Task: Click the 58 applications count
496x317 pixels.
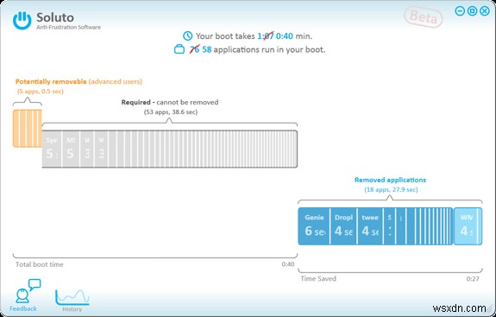Action: pyautogui.click(x=206, y=50)
